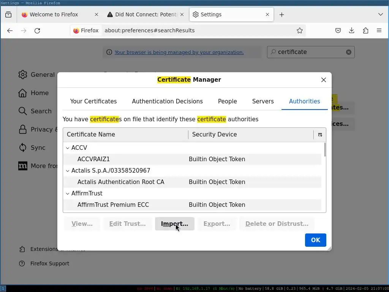Open the Privacy settings lock icon

[x=22, y=129]
